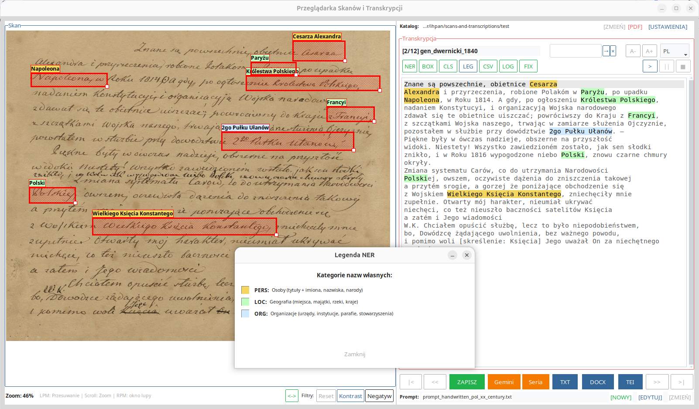Click the blue ORG color swatch

[245, 314]
